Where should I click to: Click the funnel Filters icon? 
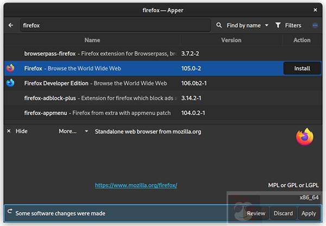[x=278, y=25]
